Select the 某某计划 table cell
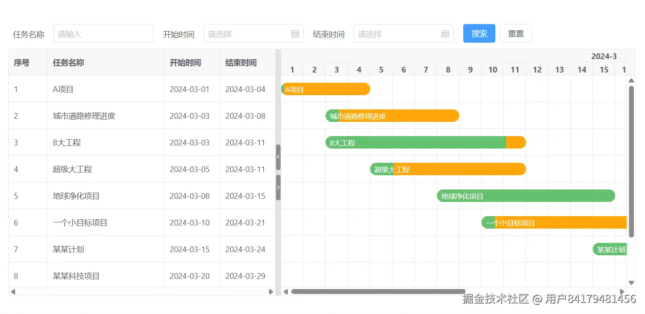The height and width of the screenshot is (314, 645). (x=106, y=249)
